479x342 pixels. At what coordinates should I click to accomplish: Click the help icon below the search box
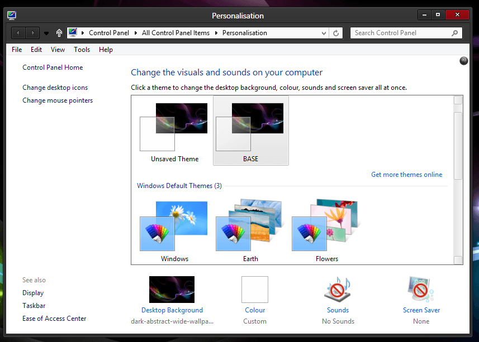click(463, 61)
